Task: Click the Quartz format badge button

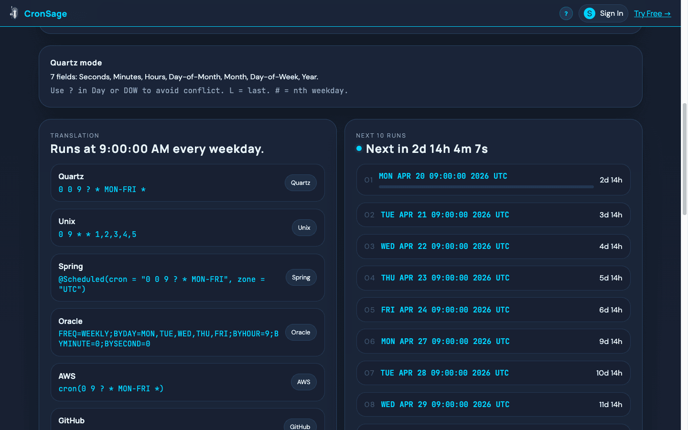Action: [301, 183]
